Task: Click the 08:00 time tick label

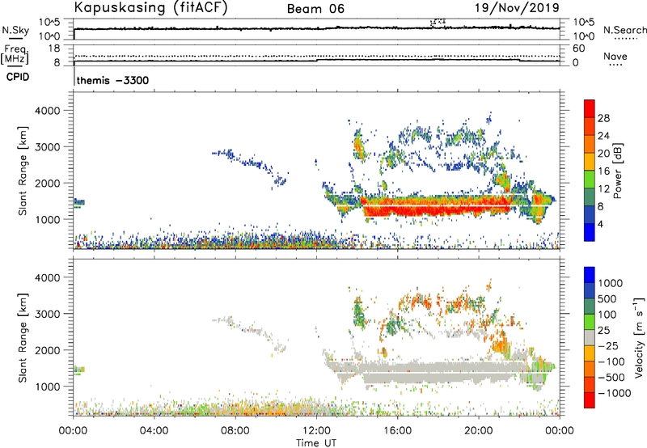Action: coord(235,431)
